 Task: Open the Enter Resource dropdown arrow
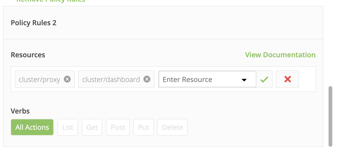pyautogui.click(x=244, y=80)
